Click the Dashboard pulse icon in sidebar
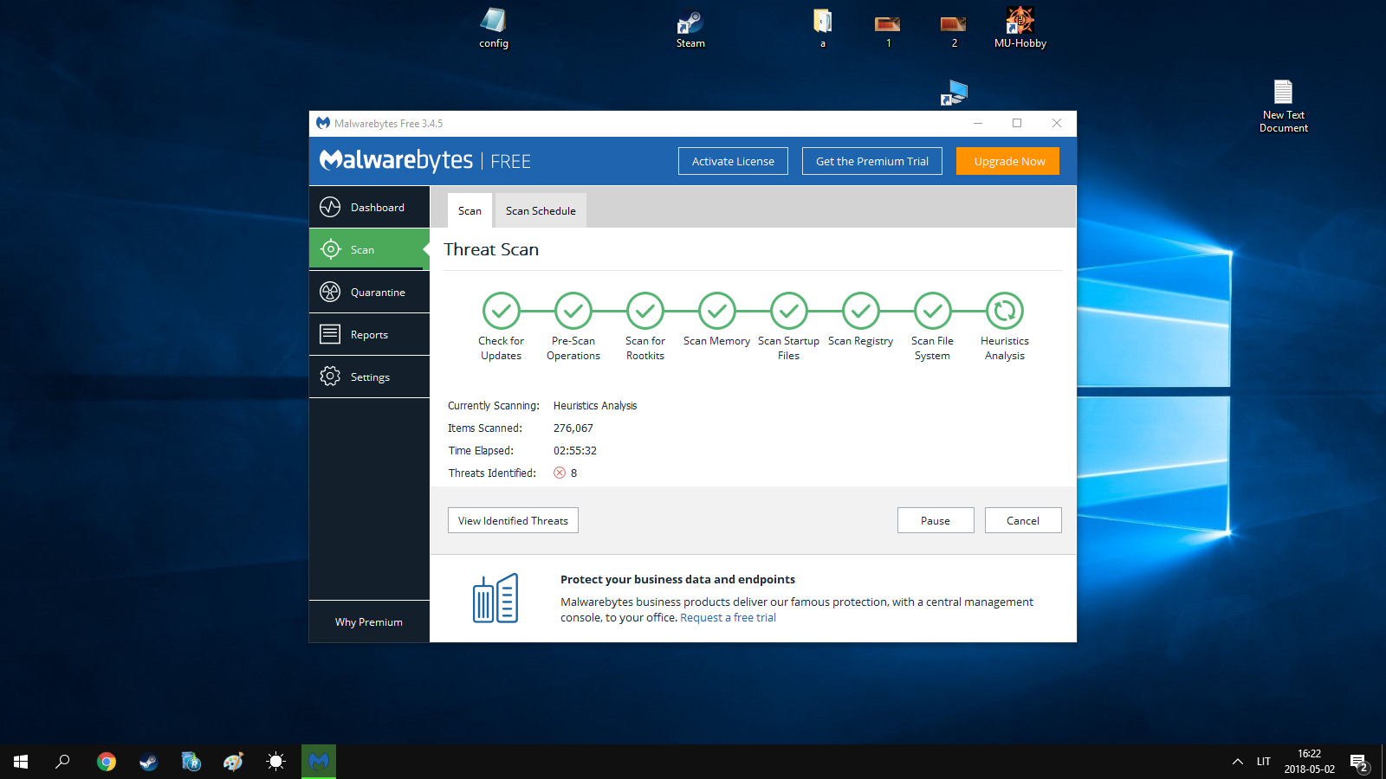Viewport: 1386px width, 779px height. click(x=330, y=207)
